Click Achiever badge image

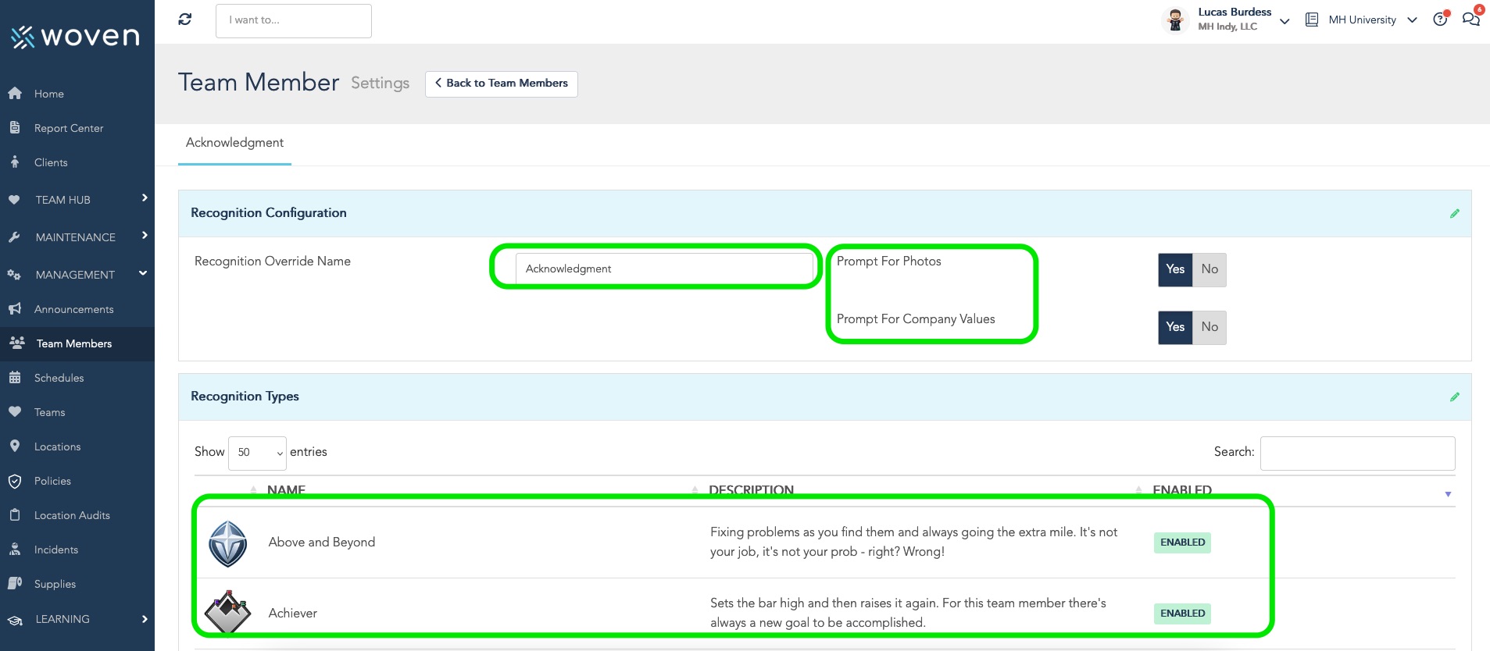coord(227,612)
